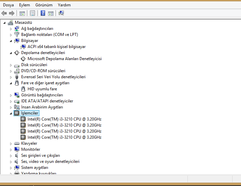Click the İnsan Arabirim Aygıtları icon

(x=17, y=107)
